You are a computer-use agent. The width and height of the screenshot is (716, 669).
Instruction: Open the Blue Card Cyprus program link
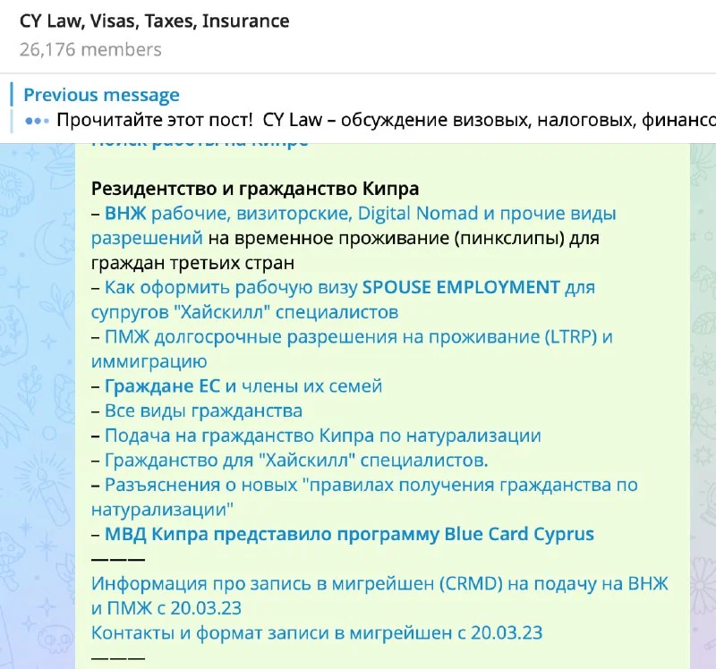[349, 534]
